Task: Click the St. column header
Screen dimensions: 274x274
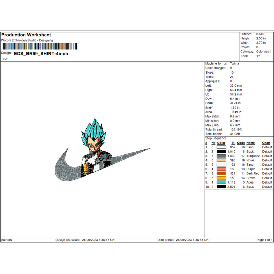Action: (233, 143)
